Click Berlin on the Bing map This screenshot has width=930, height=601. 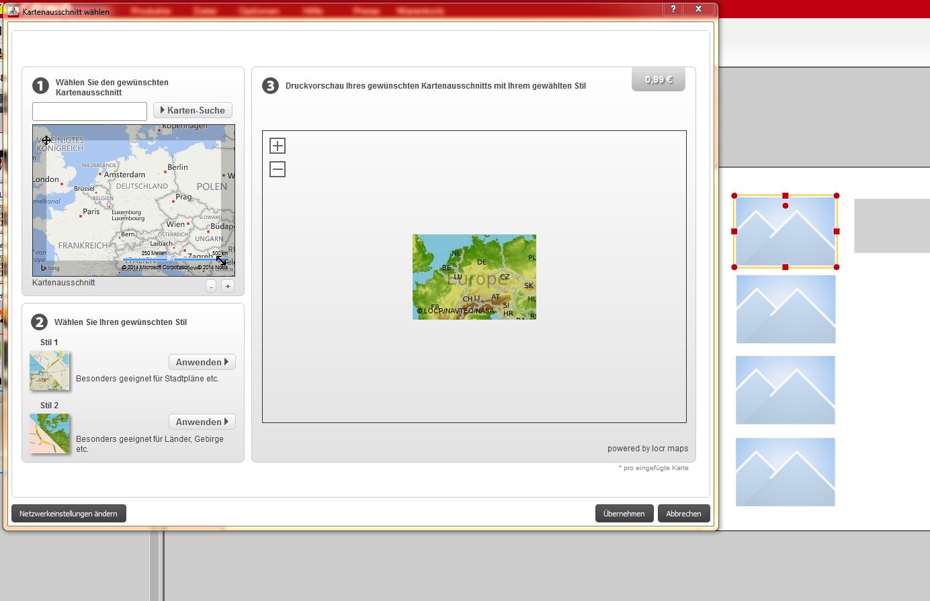pyautogui.click(x=177, y=167)
